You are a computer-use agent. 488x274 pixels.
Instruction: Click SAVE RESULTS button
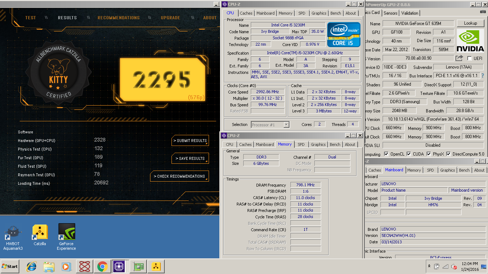(190, 158)
